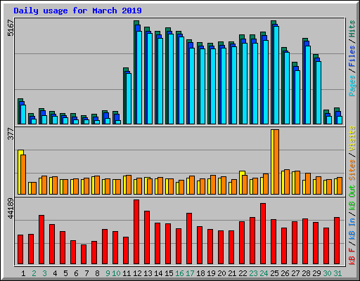Click day 19 on the x-axis
The image size is (360, 281).
211,273
